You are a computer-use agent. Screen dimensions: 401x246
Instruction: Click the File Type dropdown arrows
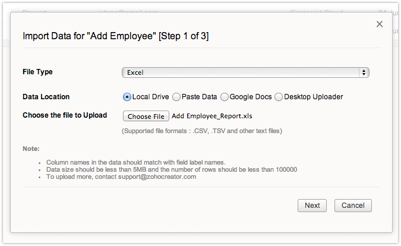(363, 72)
